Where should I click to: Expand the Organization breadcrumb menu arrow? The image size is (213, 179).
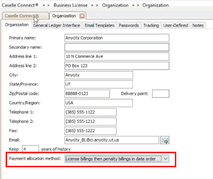pos(133,6)
